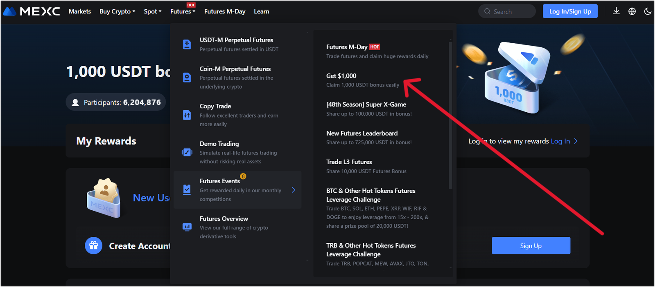Click the download app icon
The height and width of the screenshot is (287, 655).
point(616,11)
